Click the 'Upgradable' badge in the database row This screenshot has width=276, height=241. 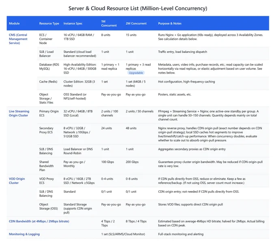(x=136, y=73)
